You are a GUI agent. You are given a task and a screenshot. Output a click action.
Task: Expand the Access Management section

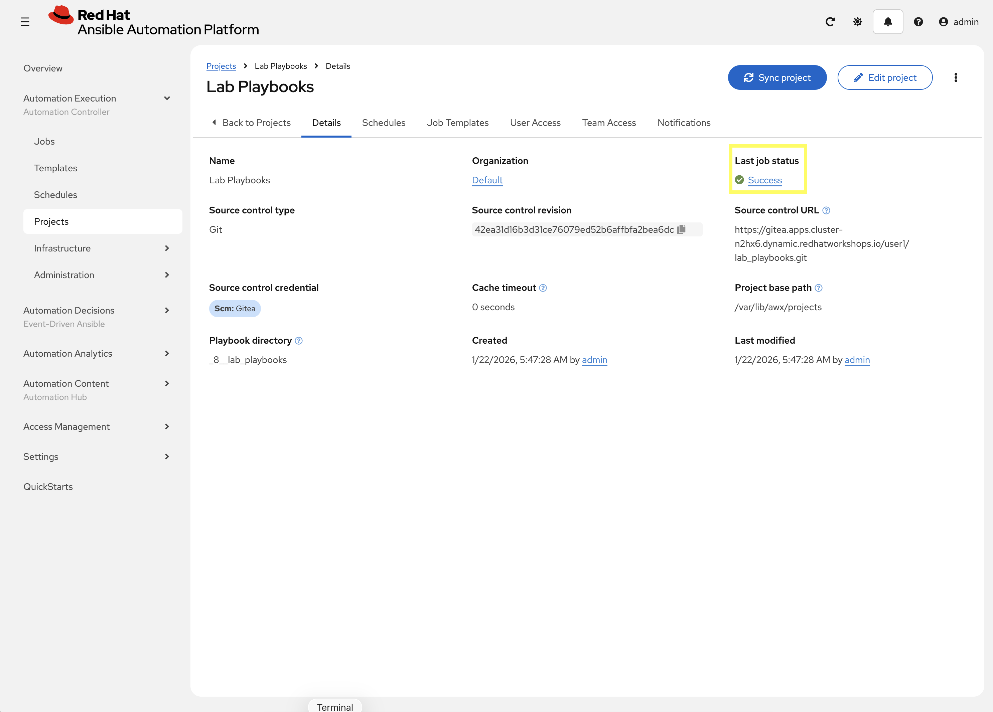pyautogui.click(x=167, y=426)
